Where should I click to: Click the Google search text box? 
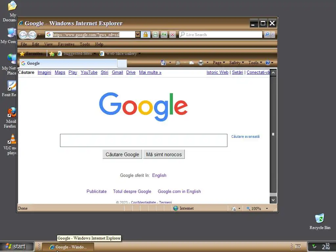pyautogui.click(x=144, y=140)
